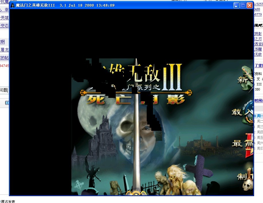The image size is (263, 203).
Task: Click the game window title bar text
Action: click(x=65, y=5)
